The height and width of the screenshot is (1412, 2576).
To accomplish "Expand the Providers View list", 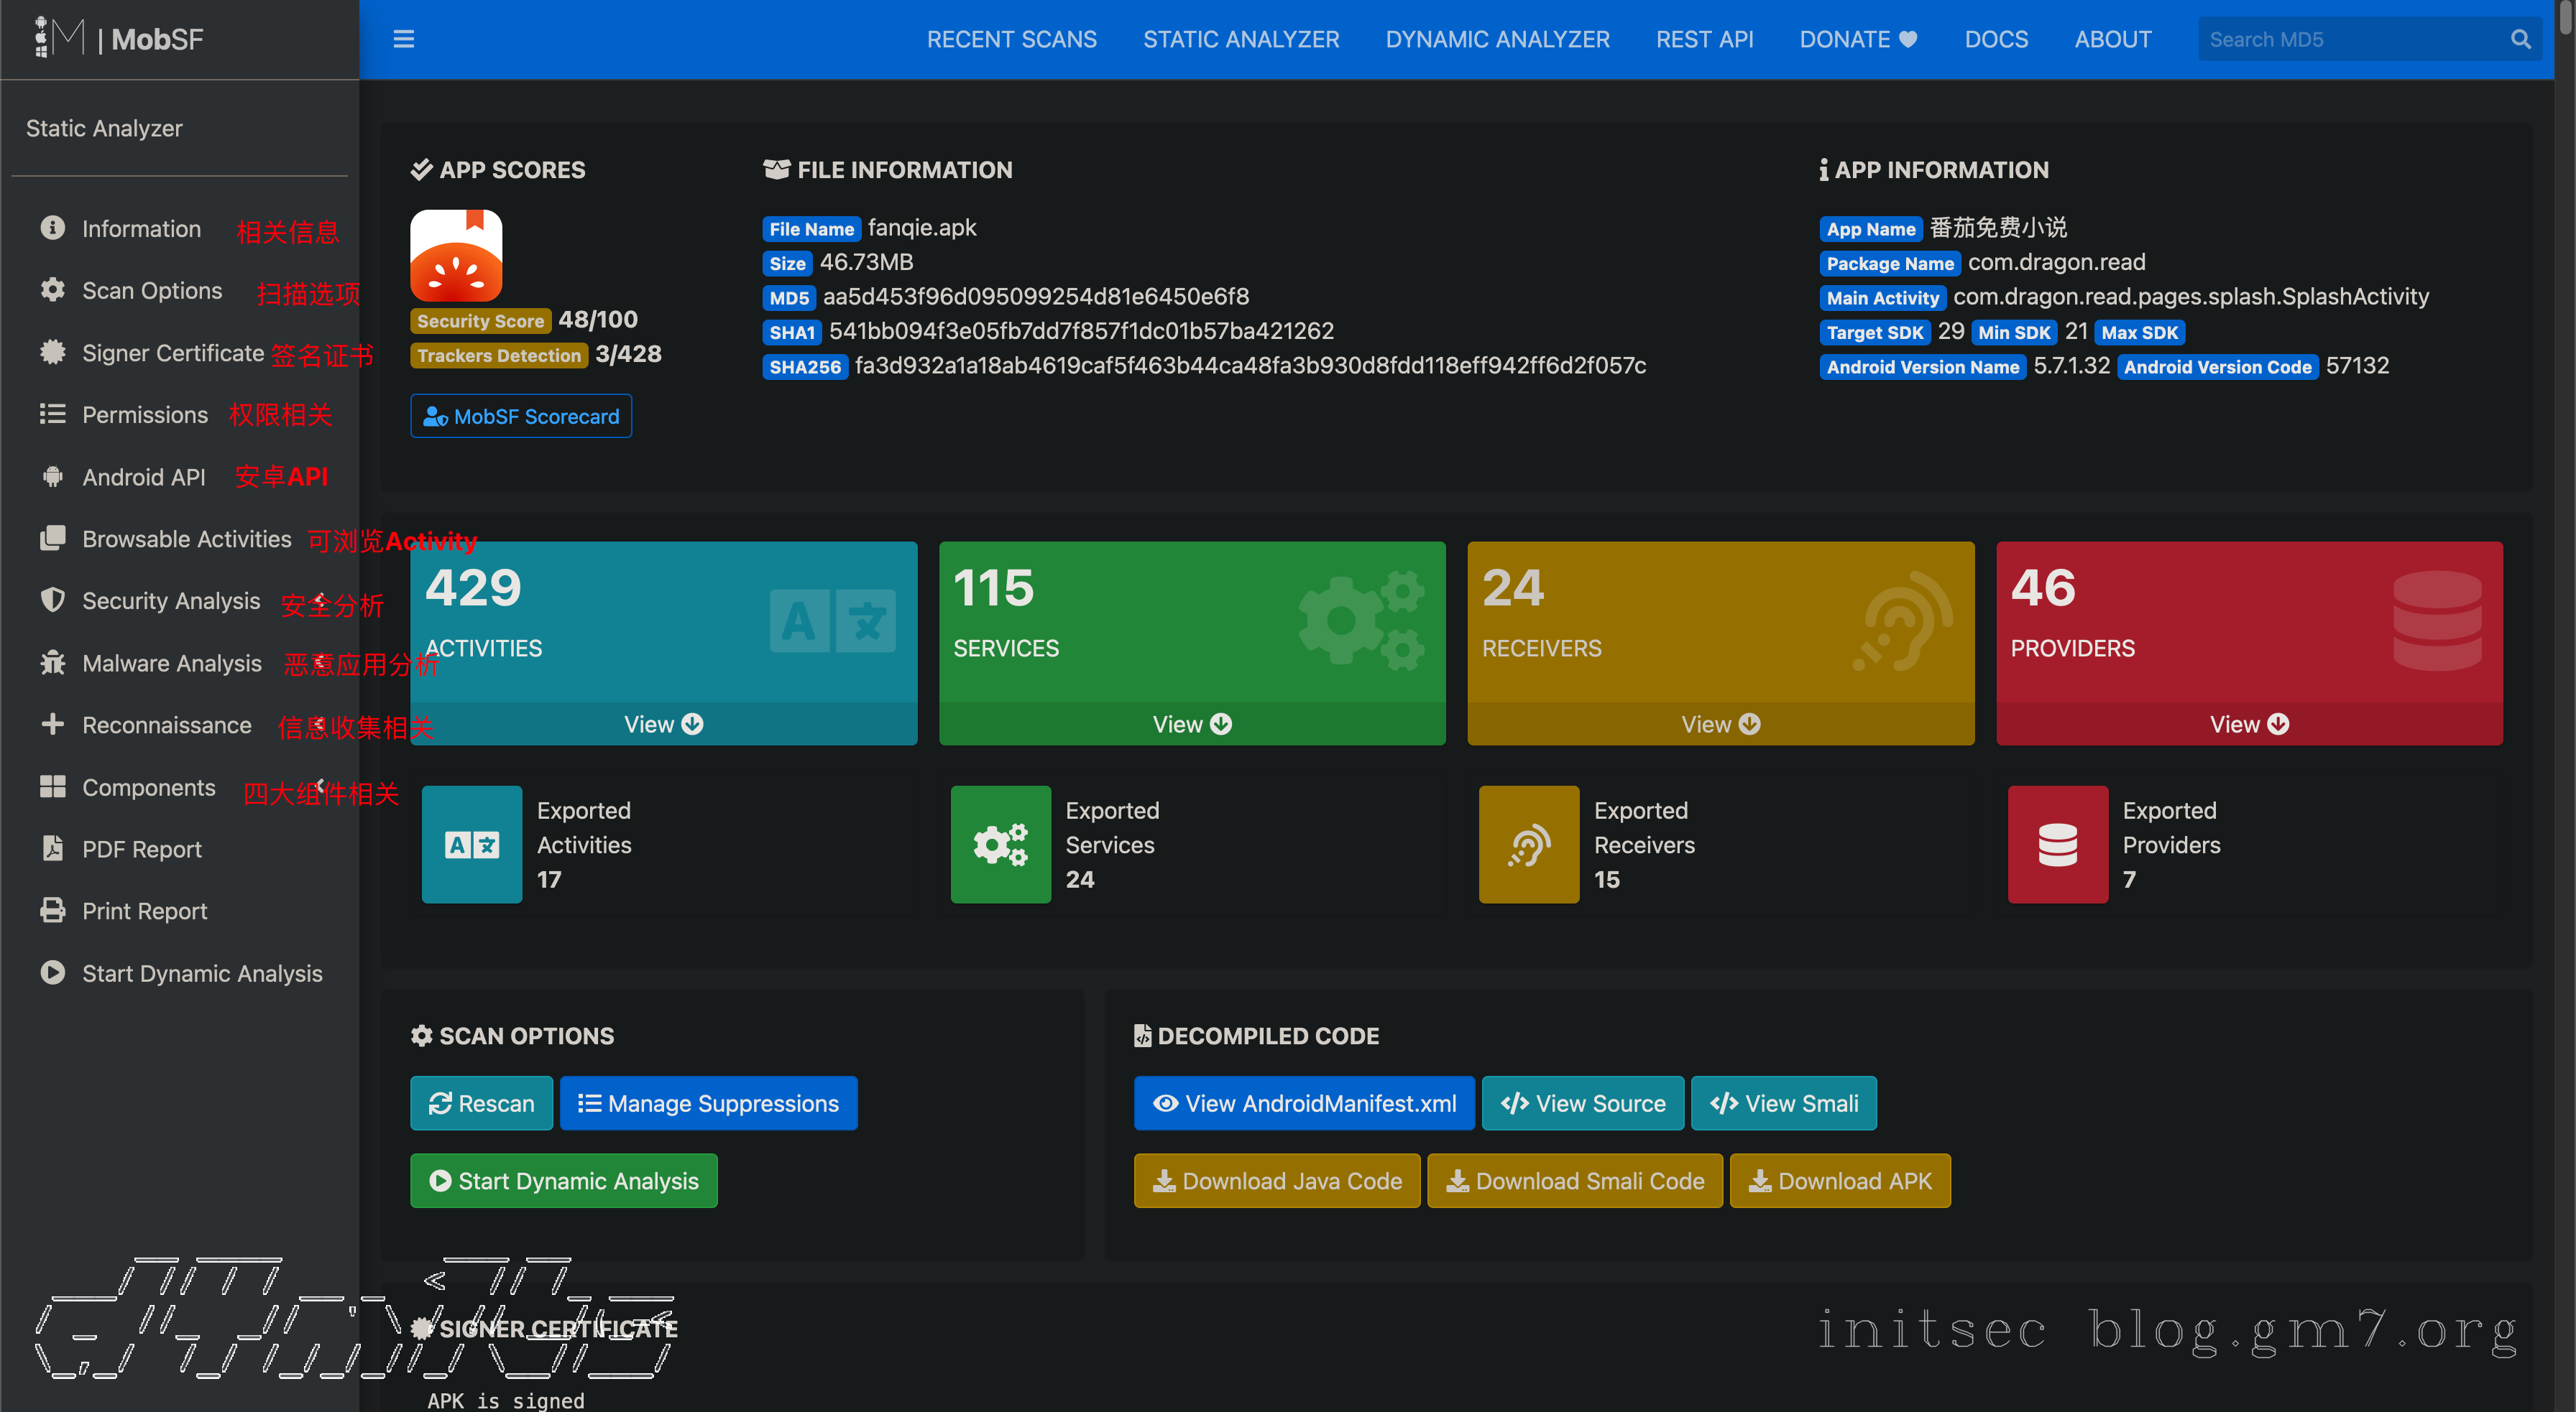I will tap(2248, 723).
